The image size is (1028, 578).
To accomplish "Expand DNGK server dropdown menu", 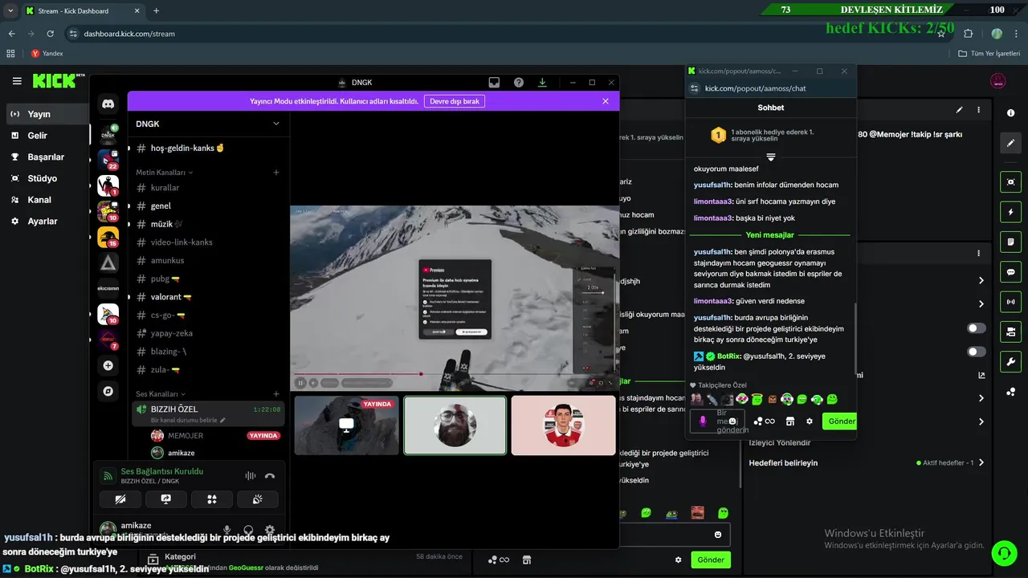I will coord(276,124).
